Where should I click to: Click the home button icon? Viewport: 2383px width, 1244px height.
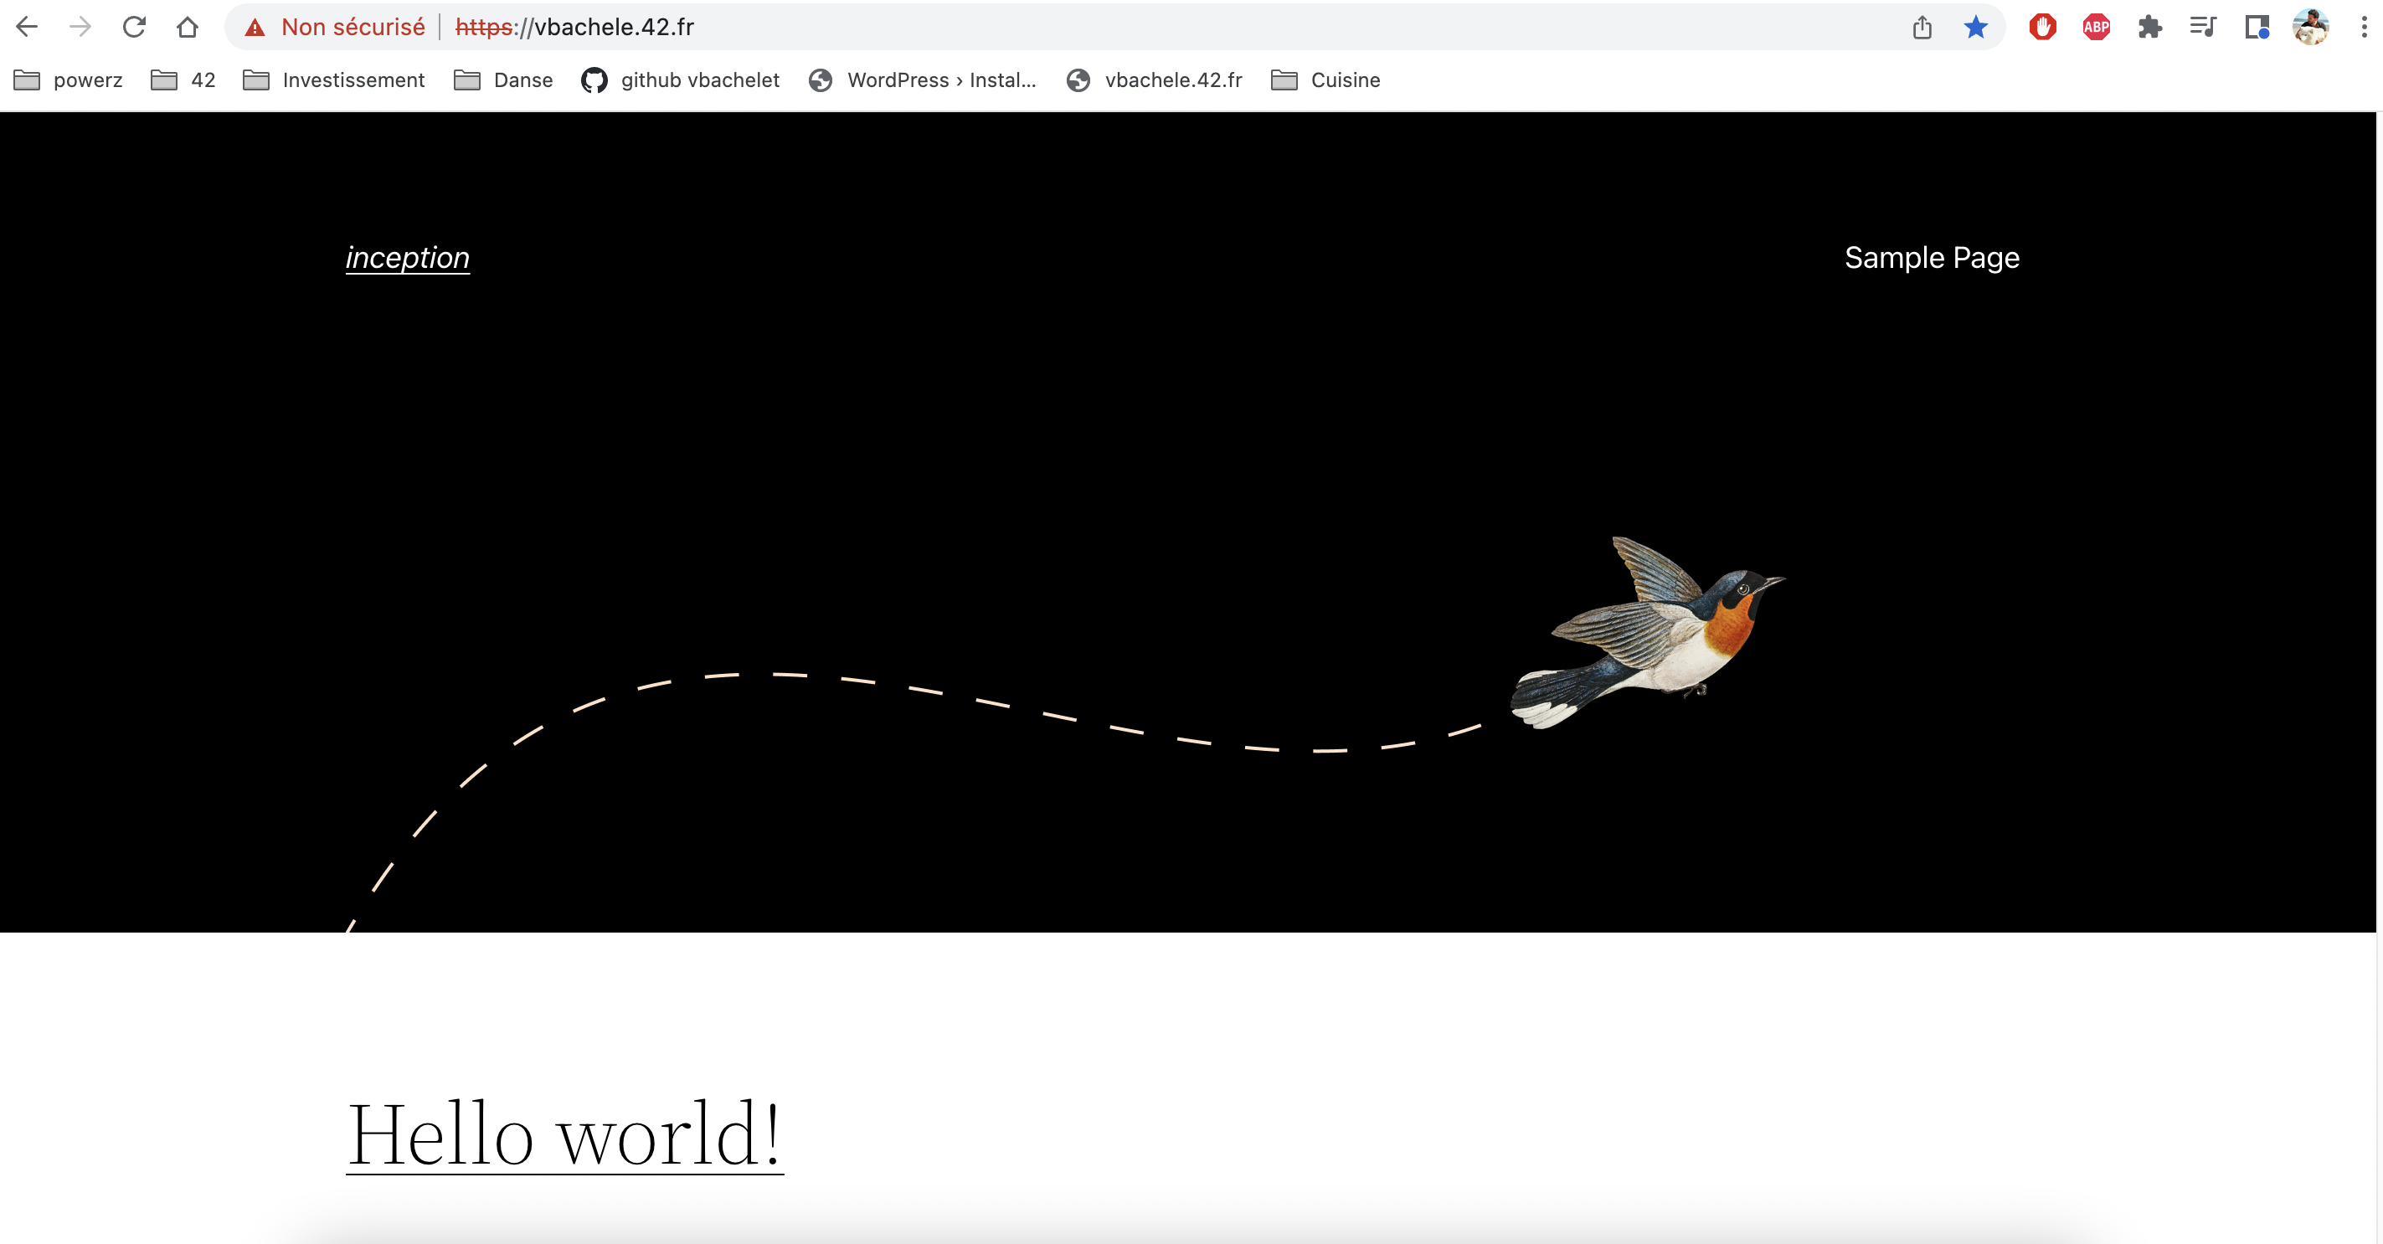pos(186,27)
